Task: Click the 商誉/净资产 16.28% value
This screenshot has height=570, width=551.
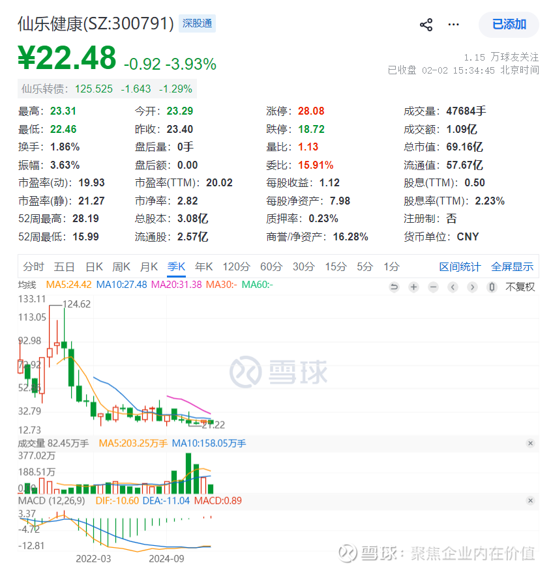Action: coord(350,236)
